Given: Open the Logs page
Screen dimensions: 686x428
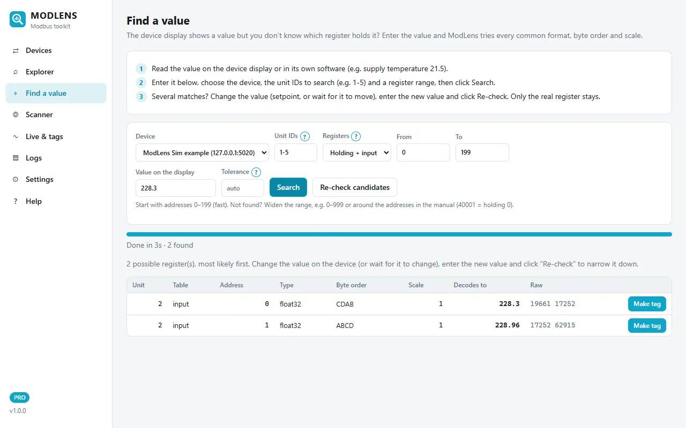Looking at the screenshot, I should pyautogui.click(x=56, y=158).
